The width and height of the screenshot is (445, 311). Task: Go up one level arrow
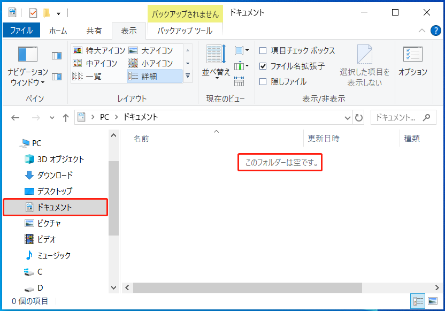(66, 118)
